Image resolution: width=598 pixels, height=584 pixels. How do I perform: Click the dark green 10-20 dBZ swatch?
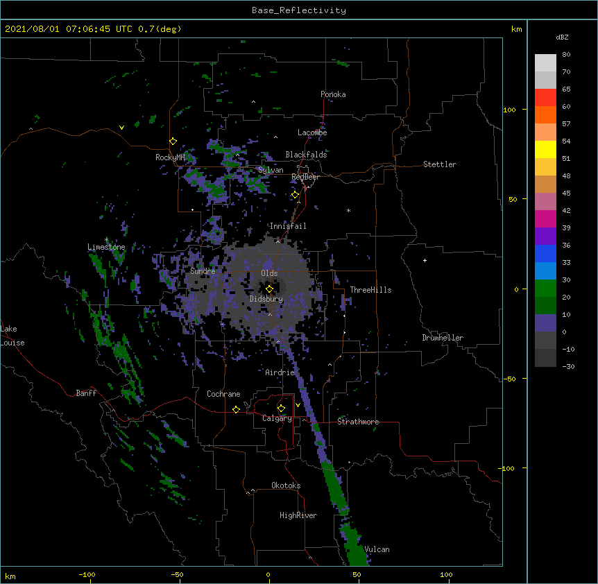(x=545, y=306)
